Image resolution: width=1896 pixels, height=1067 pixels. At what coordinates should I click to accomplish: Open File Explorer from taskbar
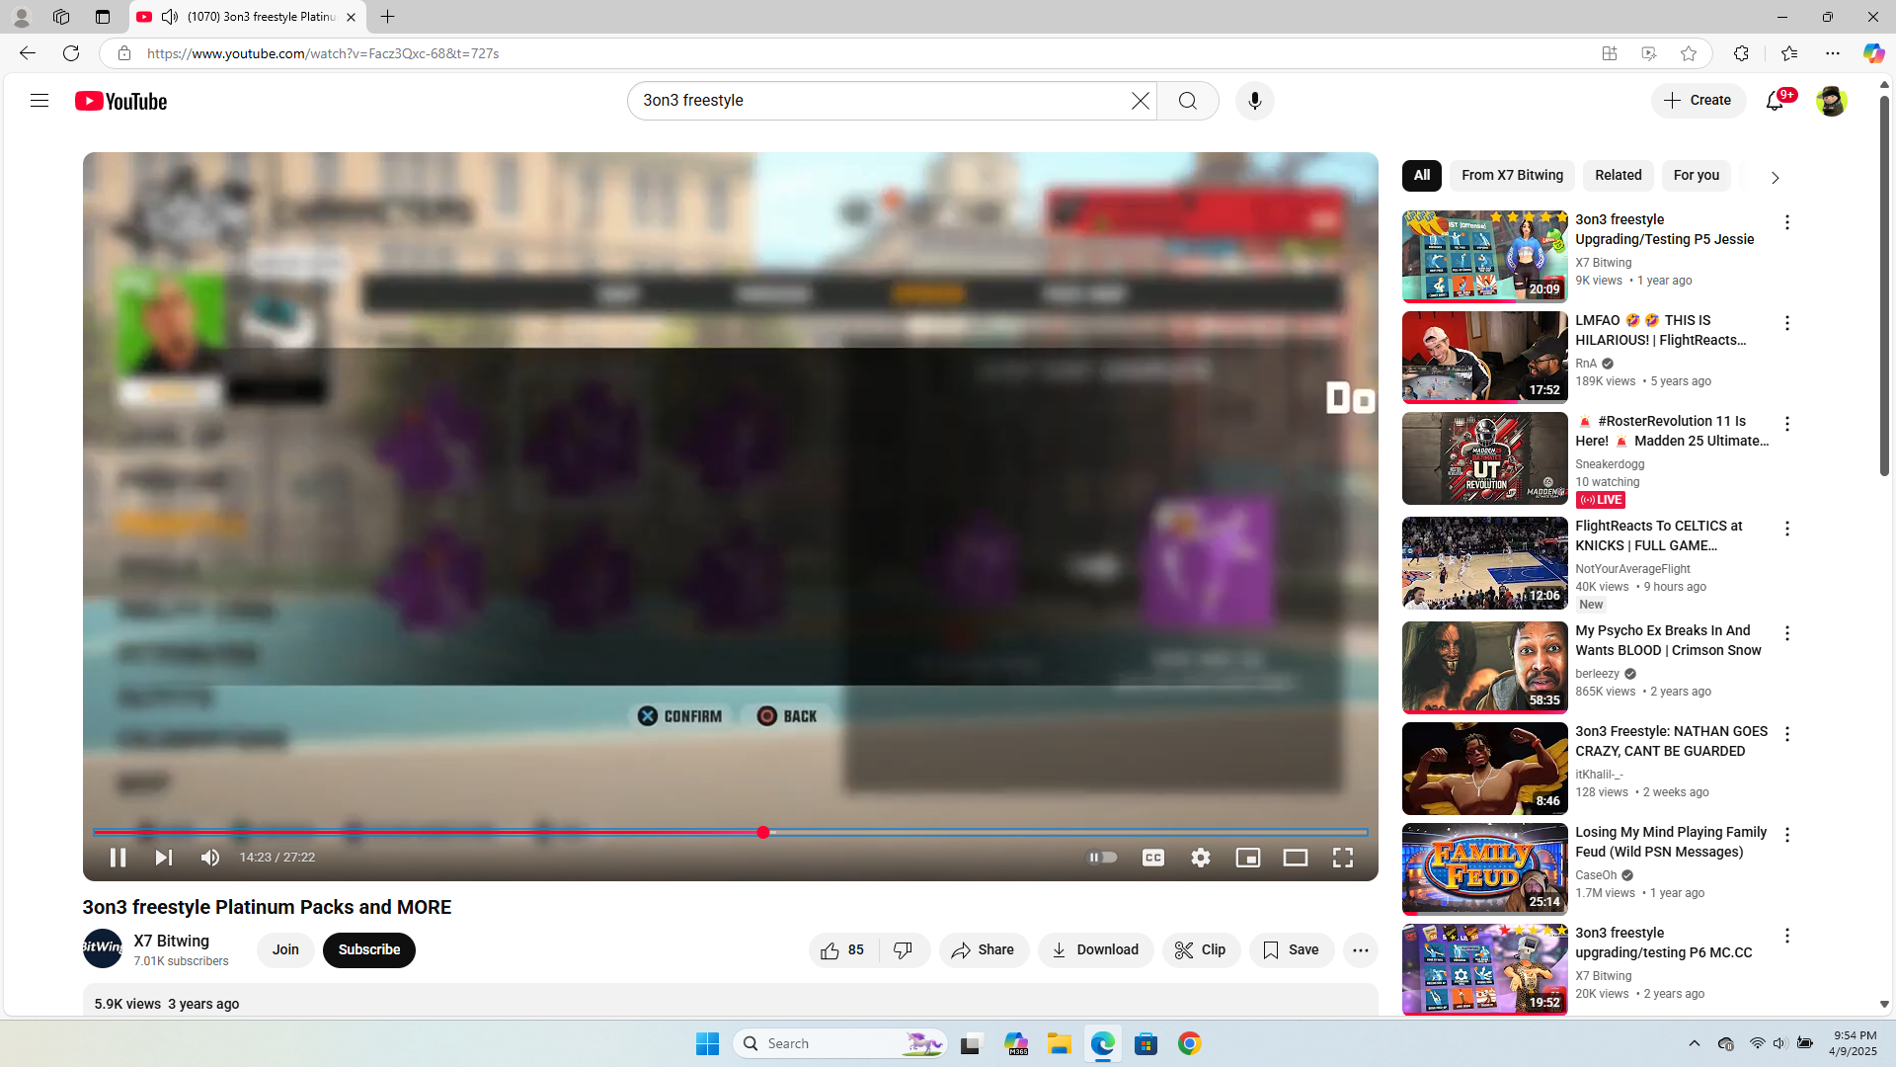[x=1060, y=1043]
